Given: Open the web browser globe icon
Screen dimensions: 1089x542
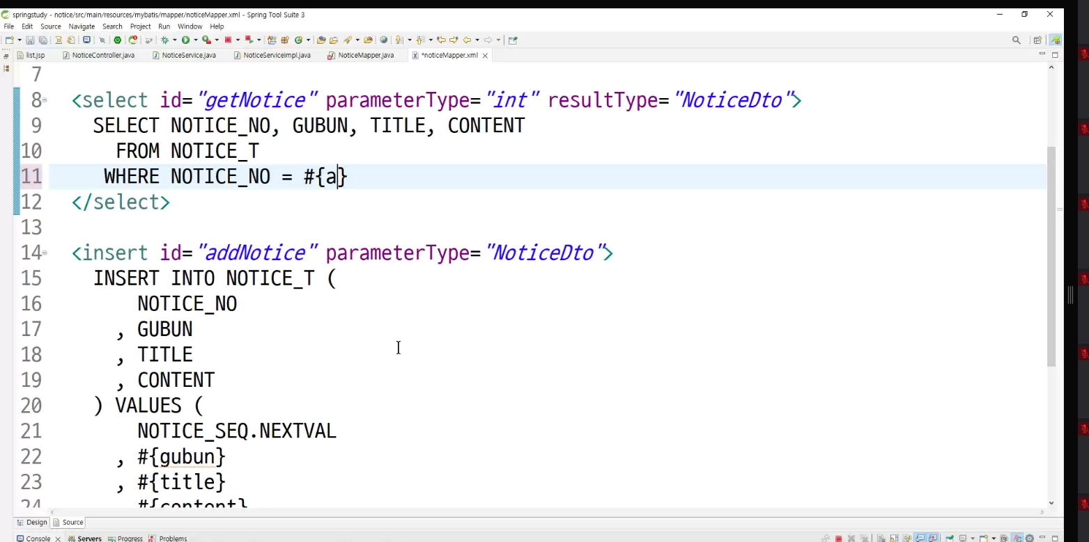Looking at the screenshot, I should click(x=383, y=40).
